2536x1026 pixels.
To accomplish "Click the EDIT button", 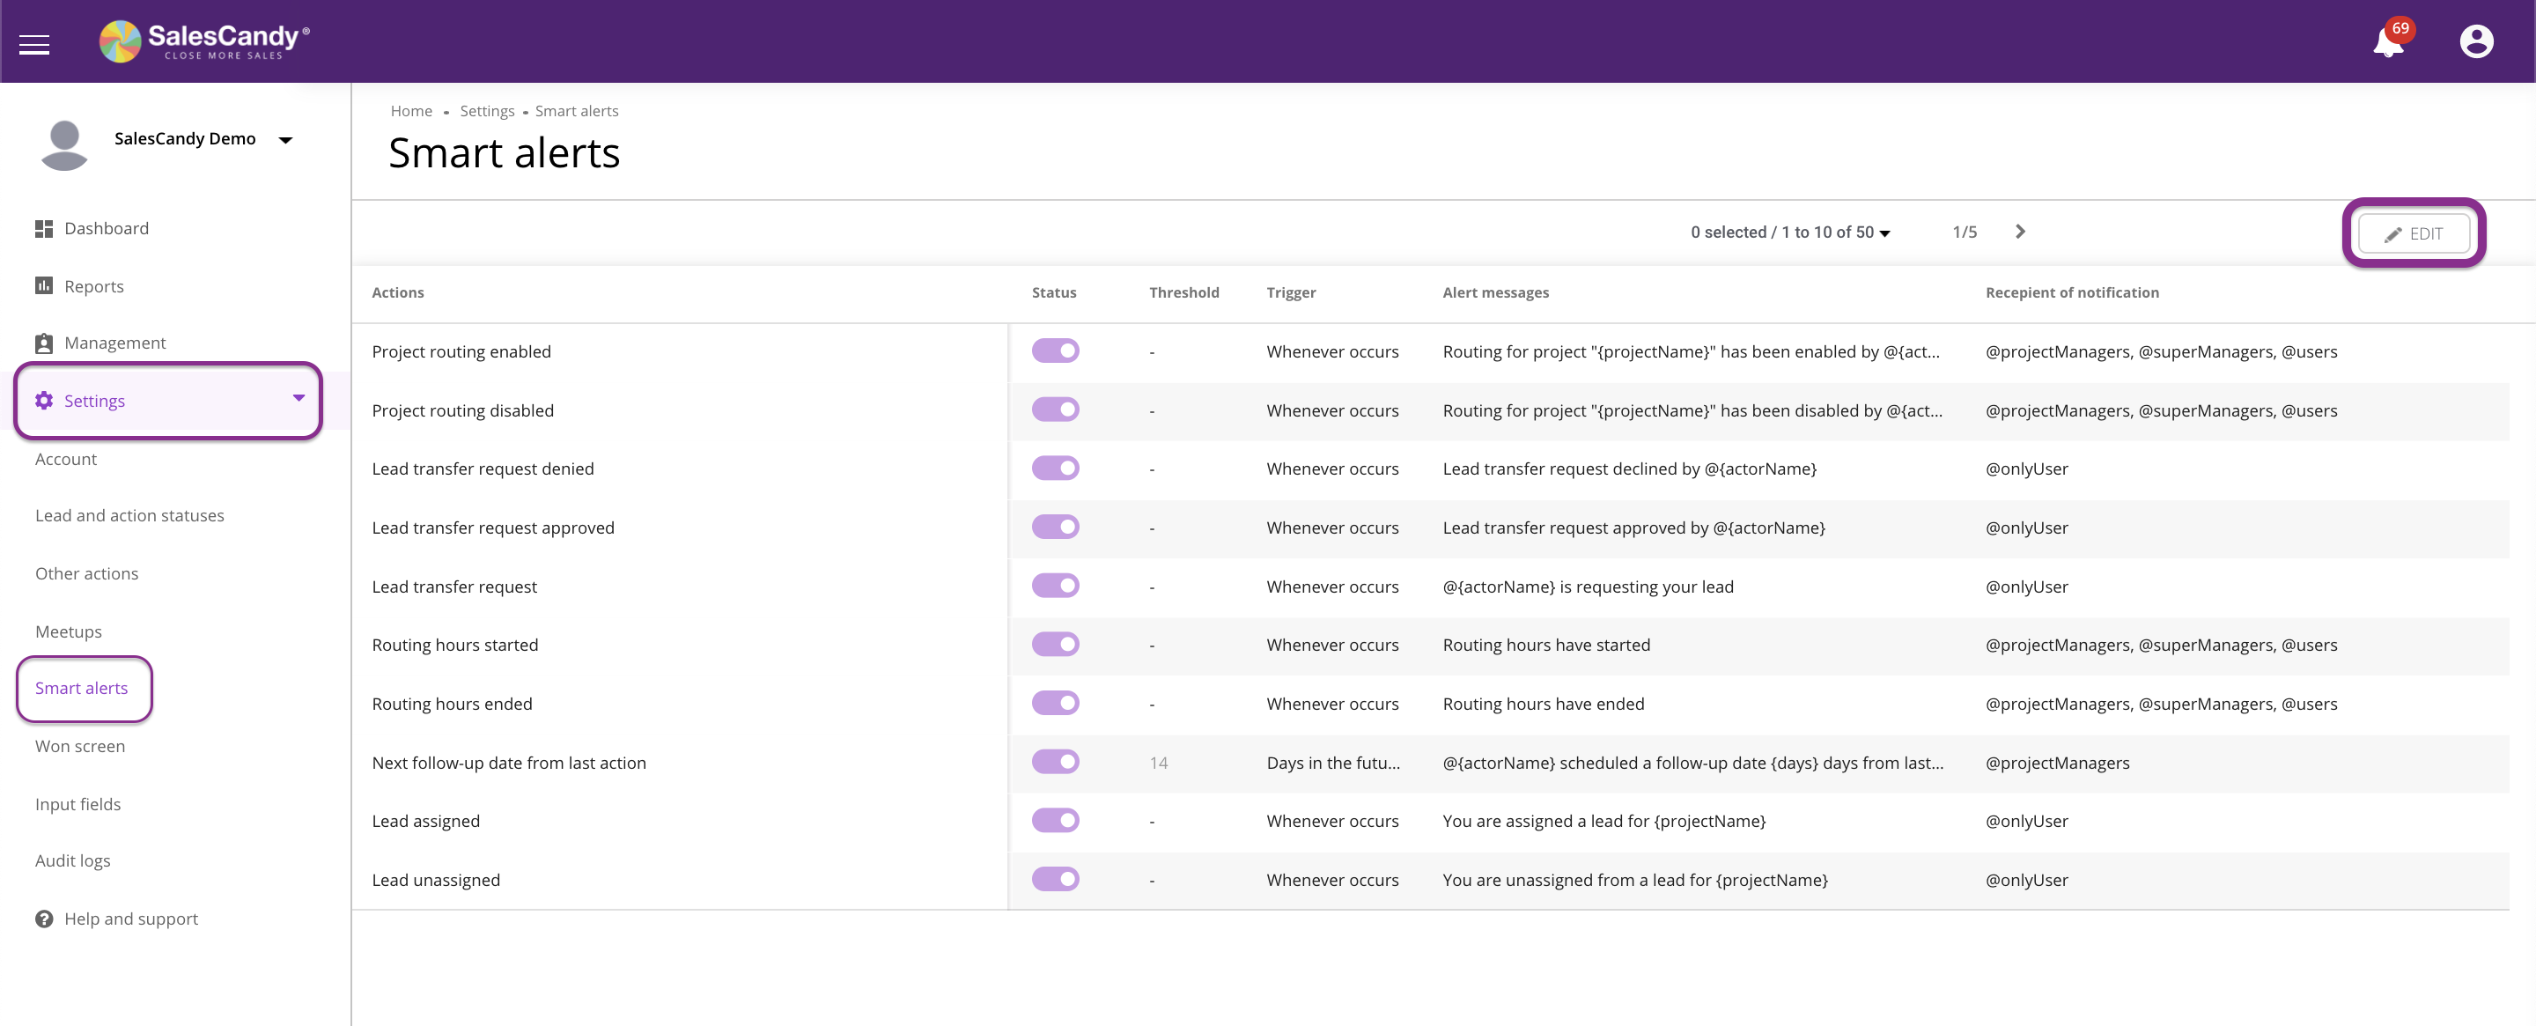I will coord(2413,233).
